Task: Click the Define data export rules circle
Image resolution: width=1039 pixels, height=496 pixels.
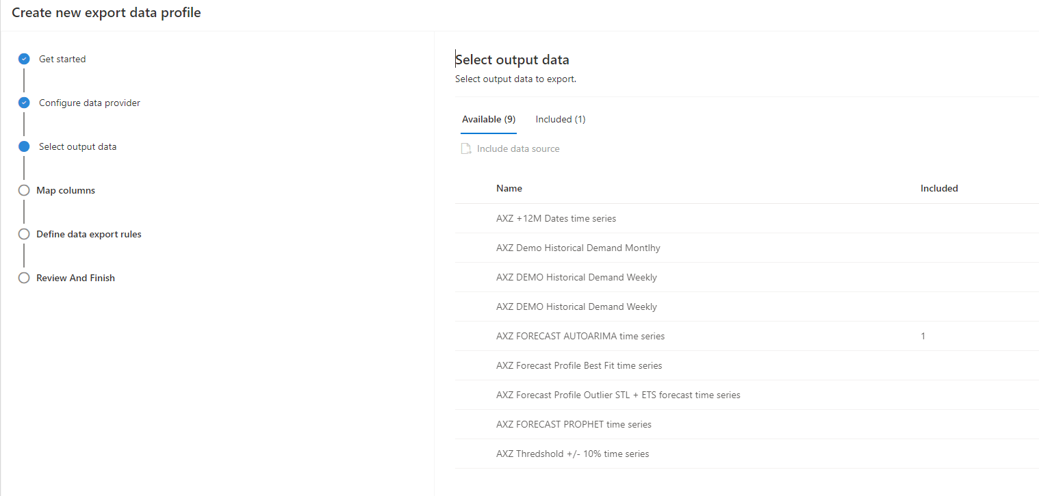Action: coord(24,234)
